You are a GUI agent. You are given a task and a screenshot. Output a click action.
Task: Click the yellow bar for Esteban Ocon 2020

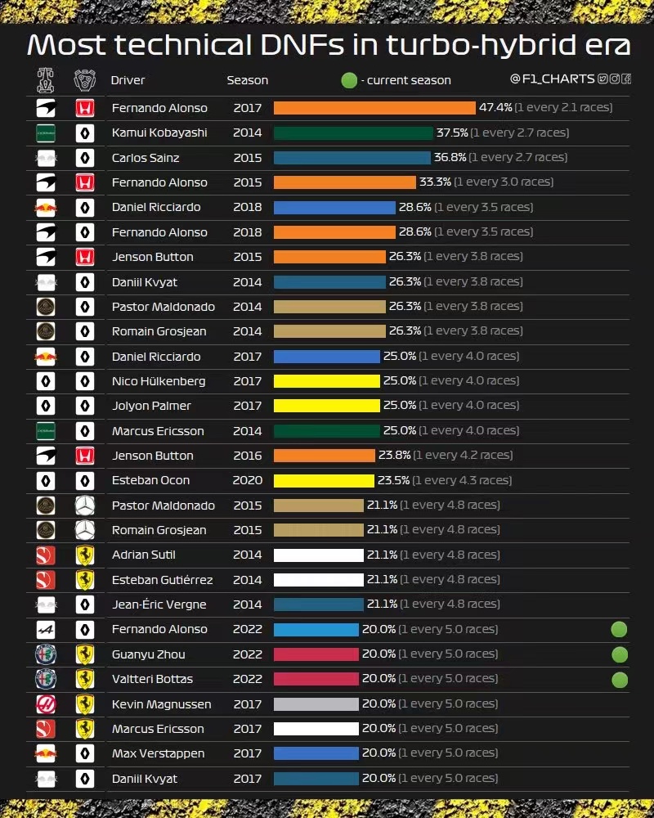click(324, 480)
